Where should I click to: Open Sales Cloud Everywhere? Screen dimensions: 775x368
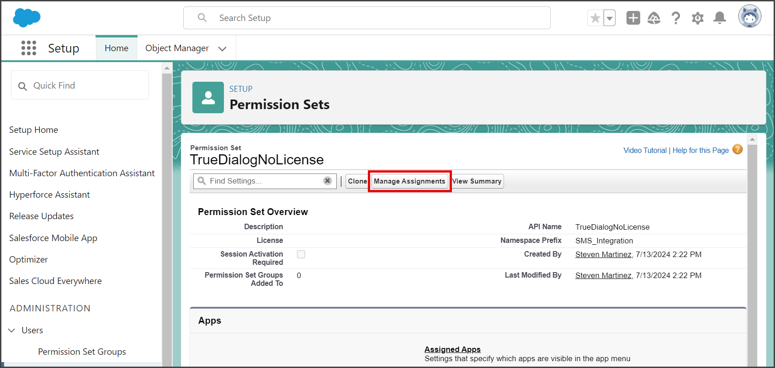click(55, 281)
